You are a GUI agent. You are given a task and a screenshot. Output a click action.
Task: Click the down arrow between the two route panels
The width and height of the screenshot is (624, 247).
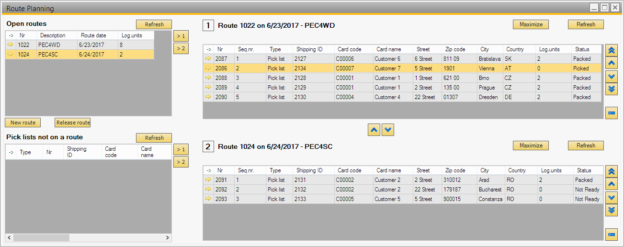[388, 130]
